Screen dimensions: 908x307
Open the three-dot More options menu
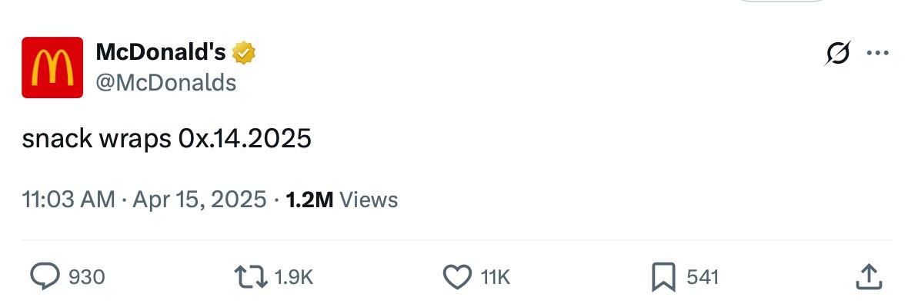[877, 54]
